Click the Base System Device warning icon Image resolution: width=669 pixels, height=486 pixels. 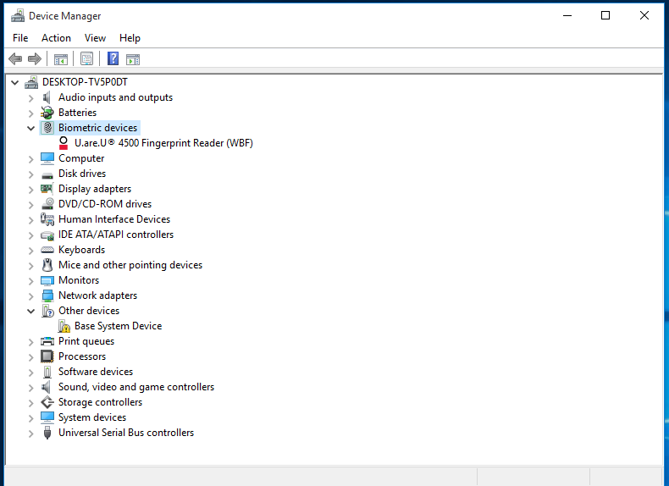(x=64, y=326)
